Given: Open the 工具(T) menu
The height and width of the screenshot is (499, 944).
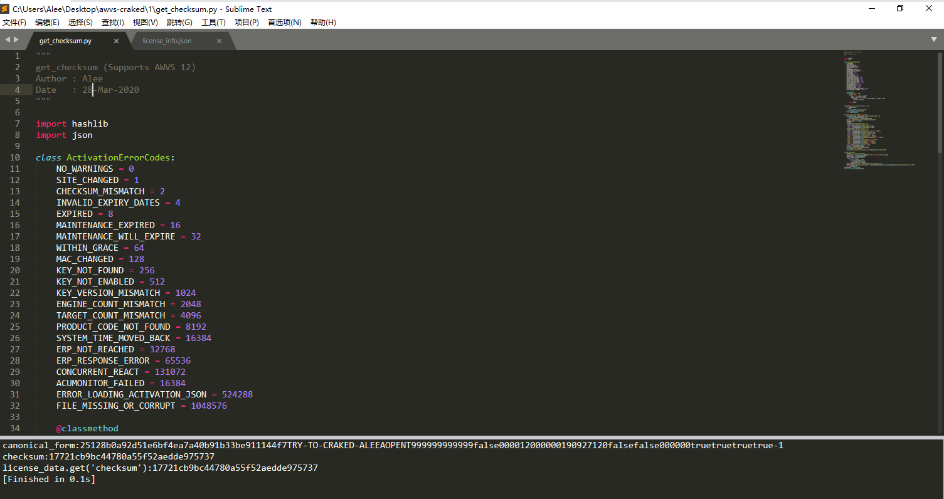Looking at the screenshot, I should coord(213,22).
